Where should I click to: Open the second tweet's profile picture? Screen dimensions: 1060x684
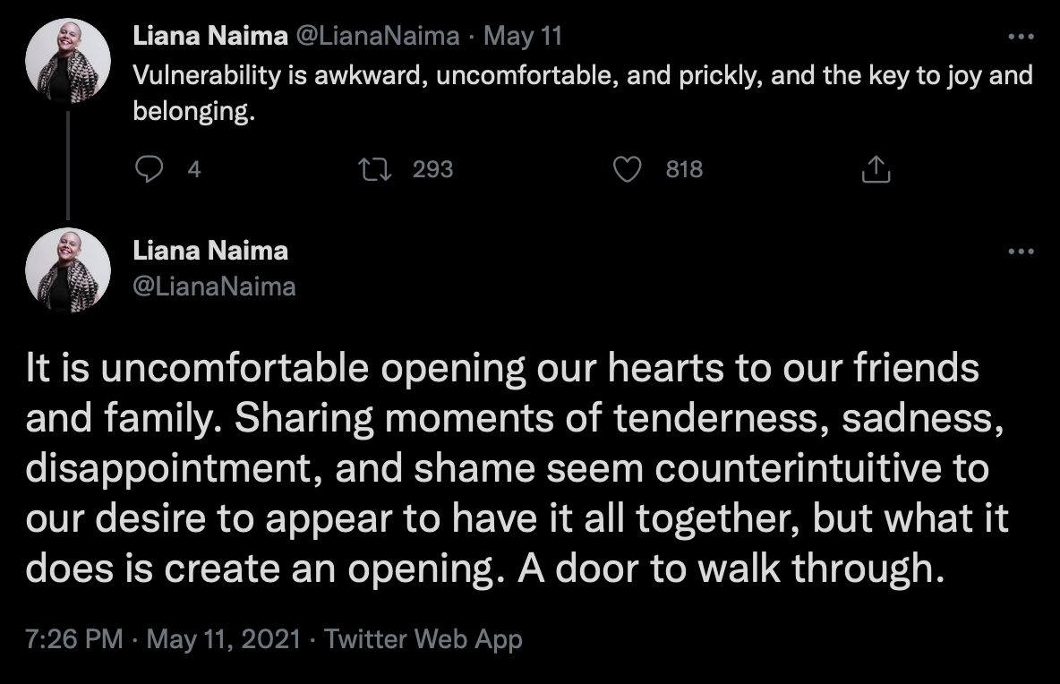(x=68, y=269)
